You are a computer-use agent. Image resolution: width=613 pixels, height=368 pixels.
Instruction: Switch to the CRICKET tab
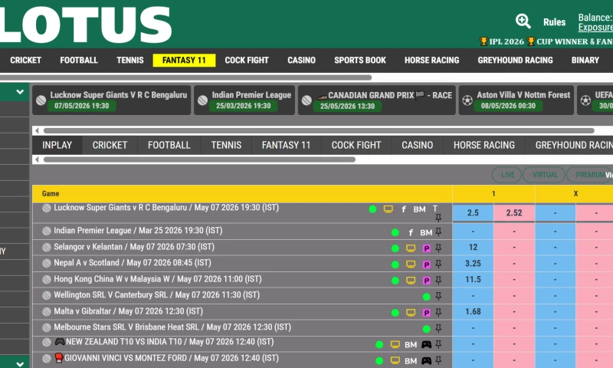pyautogui.click(x=110, y=145)
